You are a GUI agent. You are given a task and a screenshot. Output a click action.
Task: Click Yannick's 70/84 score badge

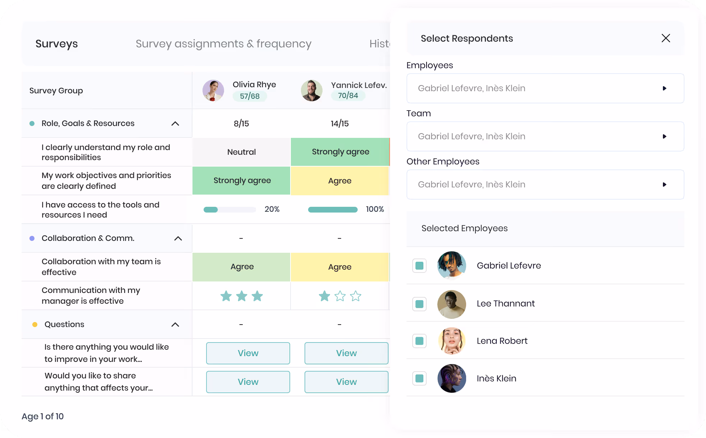[348, 95]
